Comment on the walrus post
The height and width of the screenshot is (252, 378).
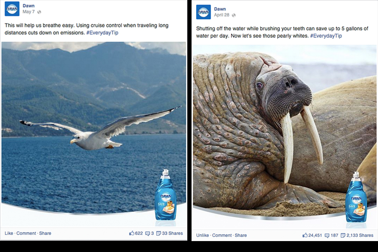tap(222, 235)
